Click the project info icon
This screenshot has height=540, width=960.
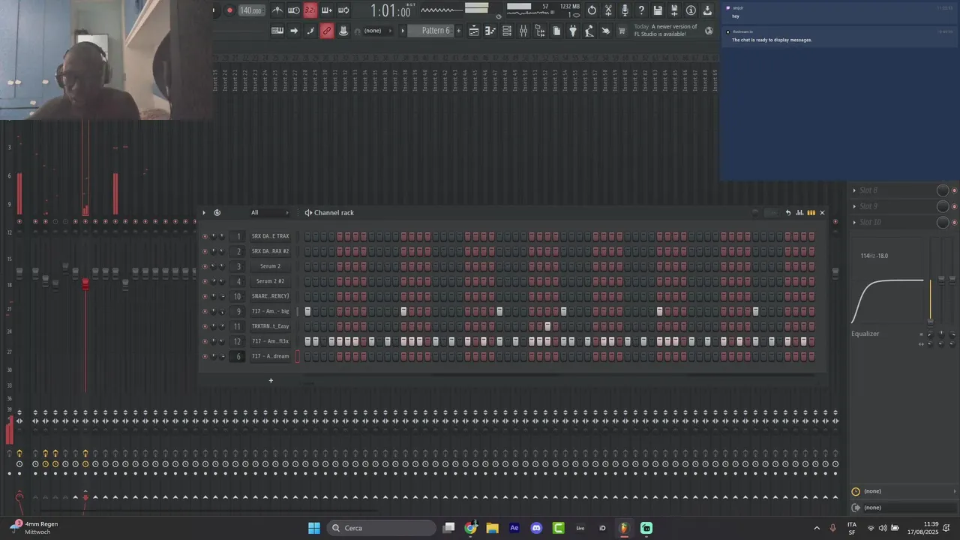(691, 10)
